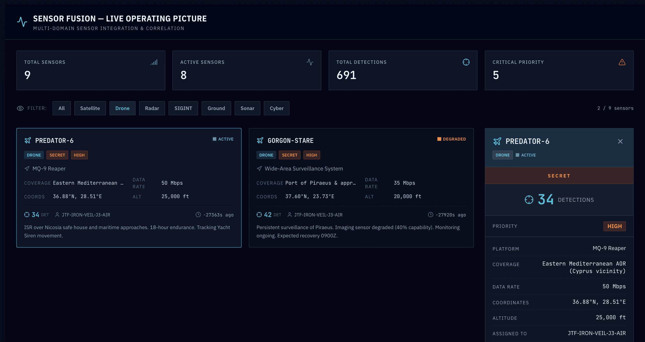This screenshot has width=645, height=342.
Task: Click the waveform logo icon in the header
Action: pos(22,22)
